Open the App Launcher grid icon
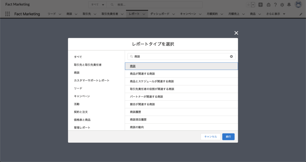Screen dimensions: 306x162 [x=7, y=14]
